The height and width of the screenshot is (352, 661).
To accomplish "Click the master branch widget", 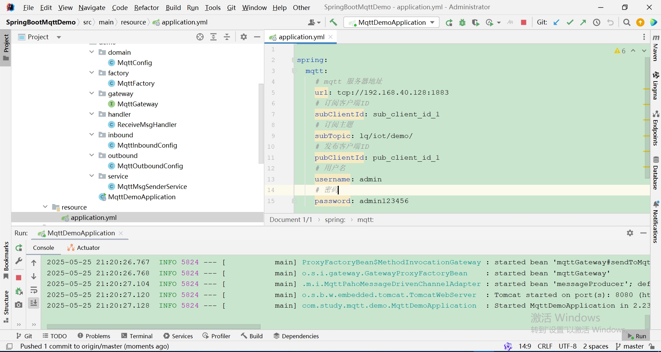I will 630,346.
